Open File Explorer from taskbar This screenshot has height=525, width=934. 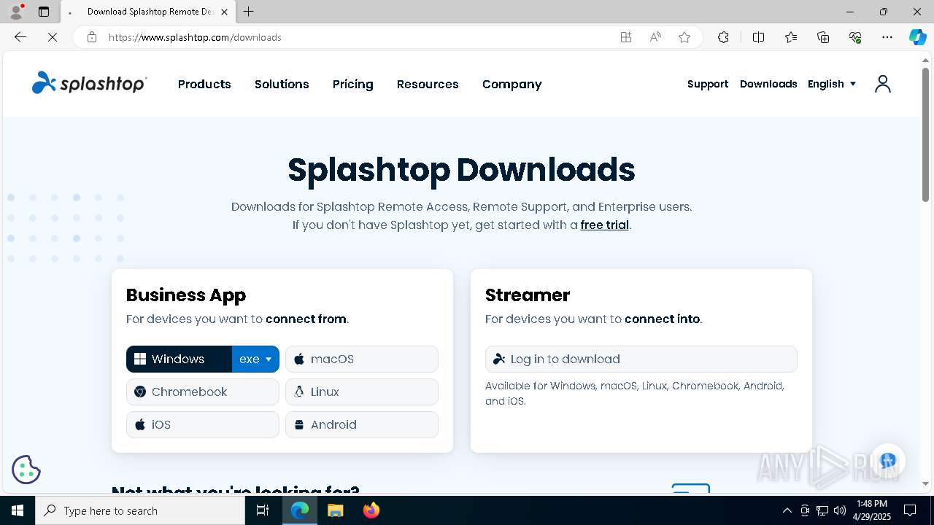pyautogui.click(x=335, y=510)
